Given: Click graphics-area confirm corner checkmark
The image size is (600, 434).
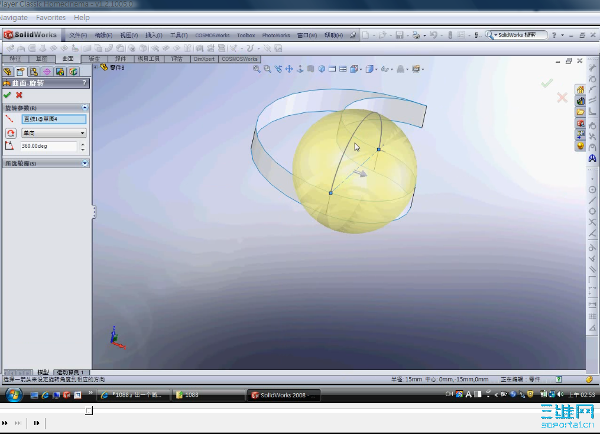Looking at the screenshot, I should 547,83.
